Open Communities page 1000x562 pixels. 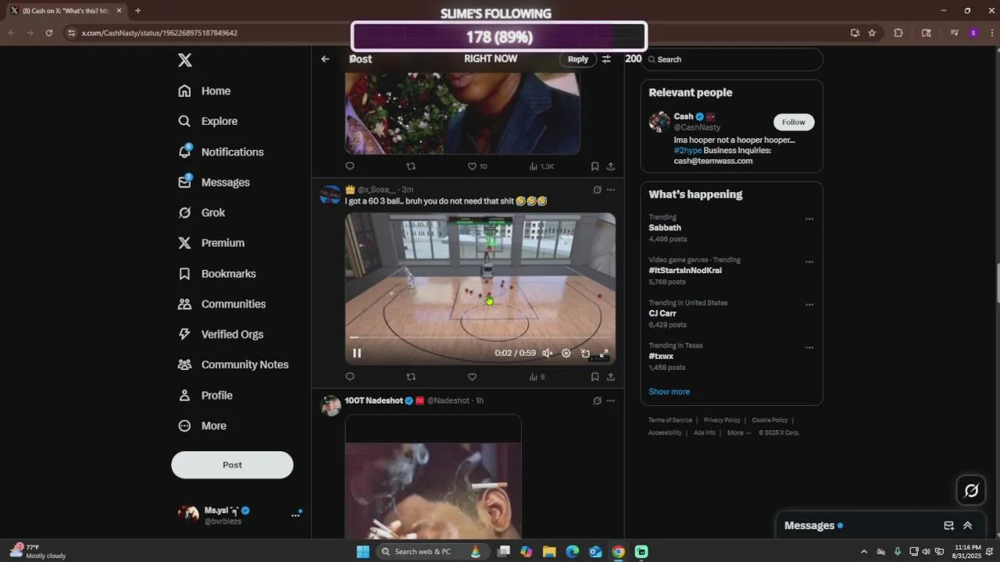pyautogui.click(x=222, y=304)
